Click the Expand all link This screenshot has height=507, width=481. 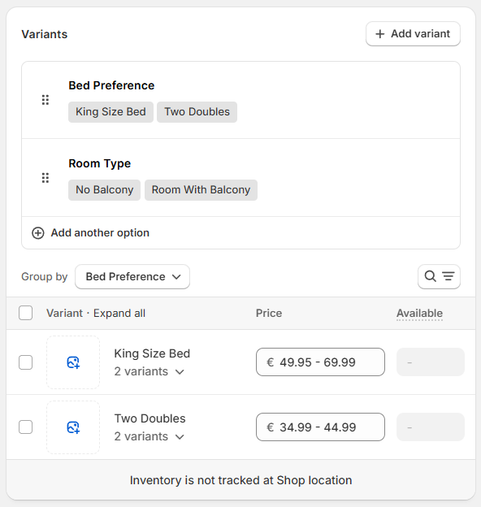pyautogui.click(x=119, y=314)
